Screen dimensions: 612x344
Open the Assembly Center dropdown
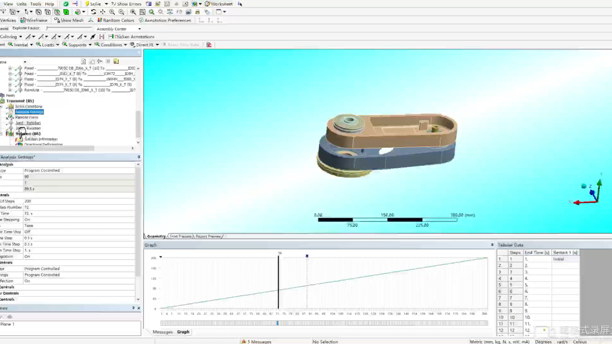coord(139,29)
